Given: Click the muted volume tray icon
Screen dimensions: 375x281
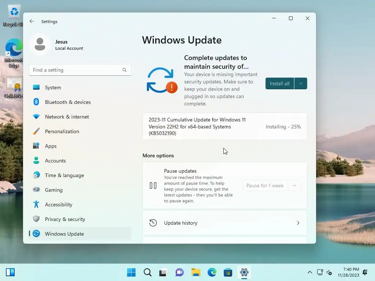Looking at the screenshot, I should [329, 272].
